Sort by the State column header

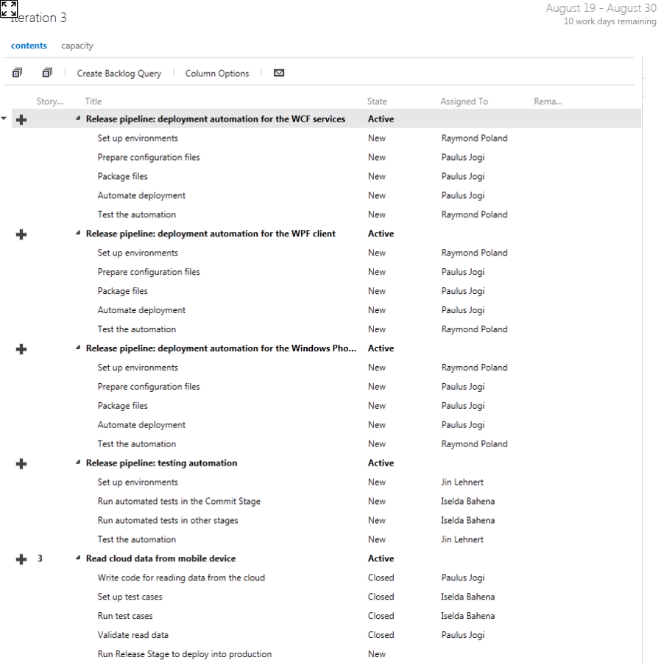(377, 102)
